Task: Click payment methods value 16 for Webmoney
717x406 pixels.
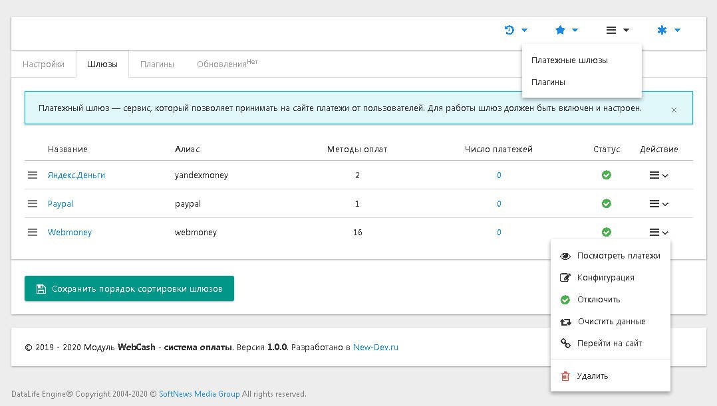Action: click(357, 232)
